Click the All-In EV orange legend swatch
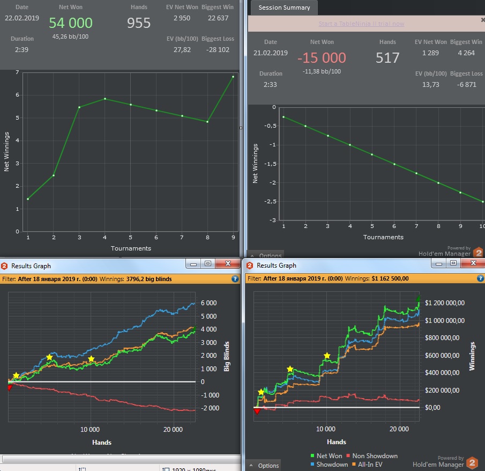 pos(354,464)
